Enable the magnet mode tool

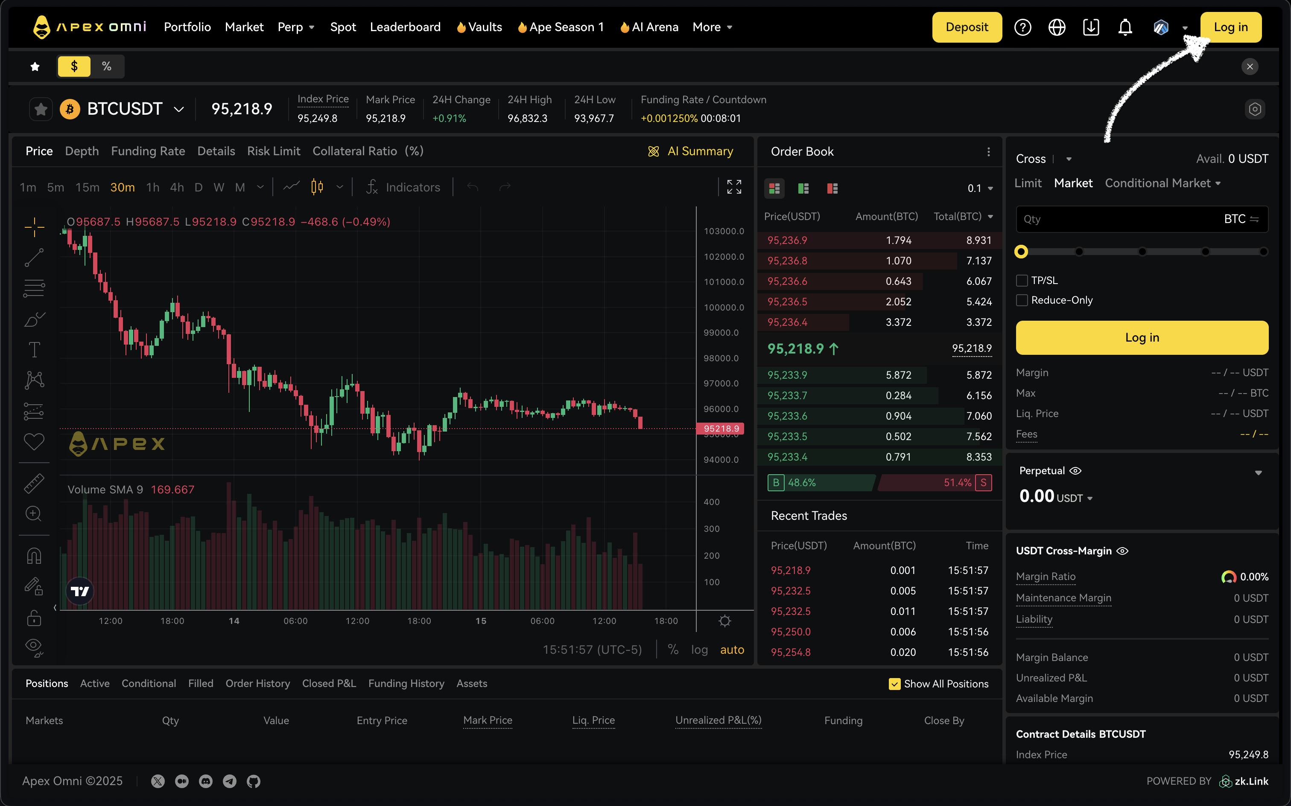click(34, 555)
